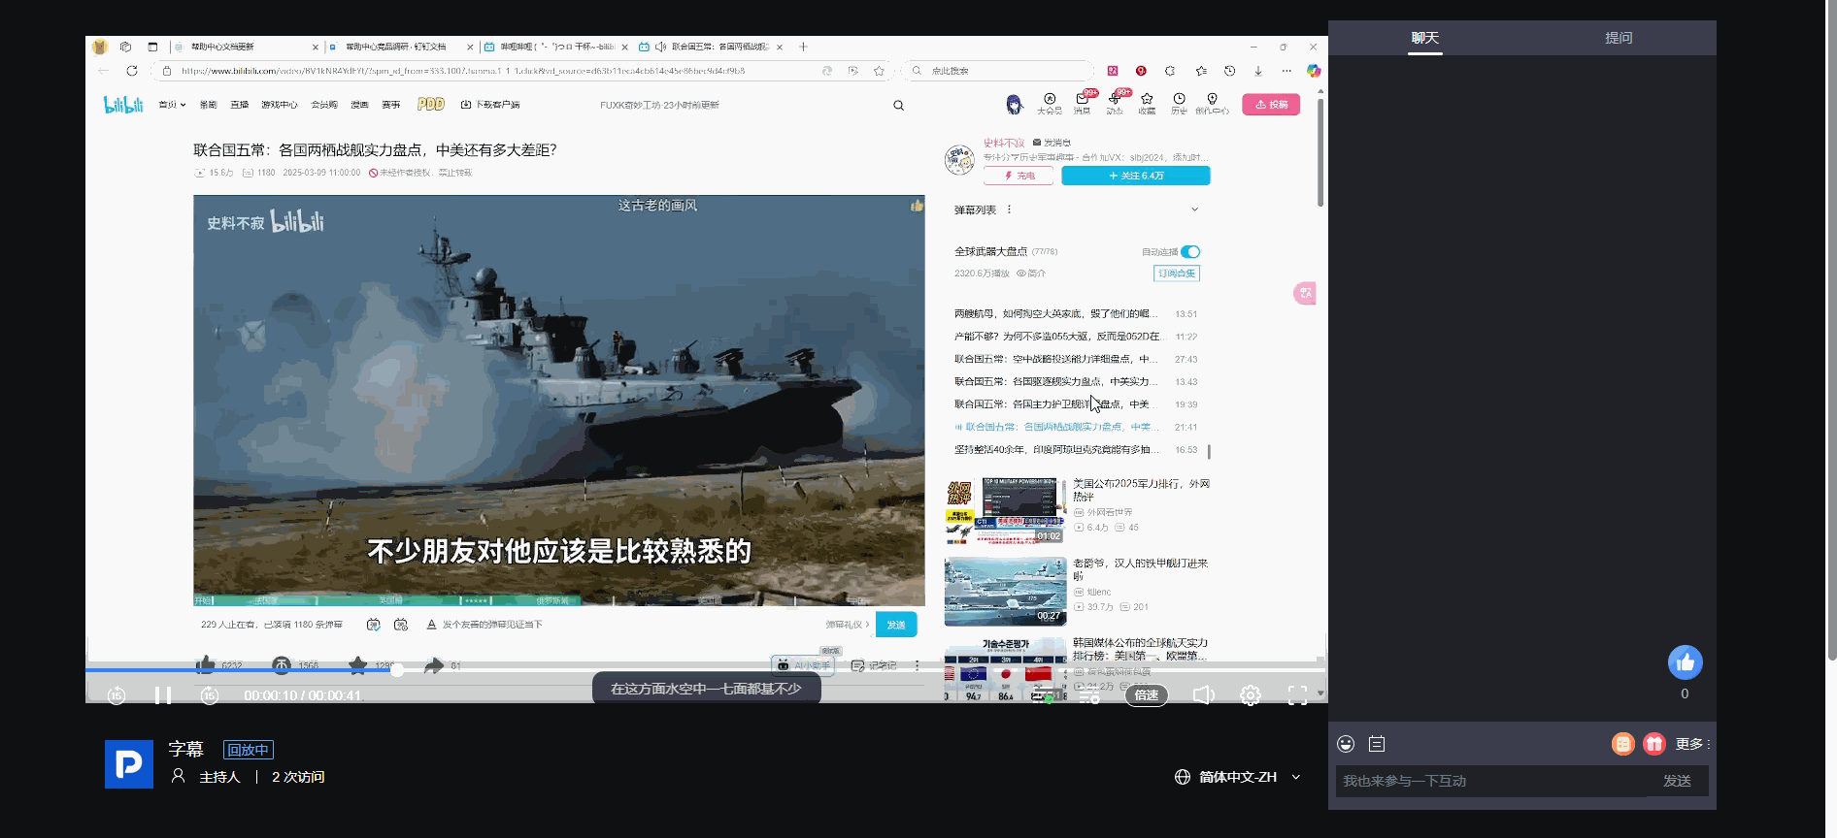Open 游戏中心 in bilibili navigation
1837x838 pixels.
(x=280, y=105)
